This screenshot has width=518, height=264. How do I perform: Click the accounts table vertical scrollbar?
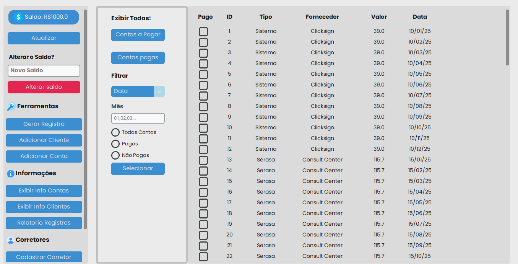click(x=507, y=37)
